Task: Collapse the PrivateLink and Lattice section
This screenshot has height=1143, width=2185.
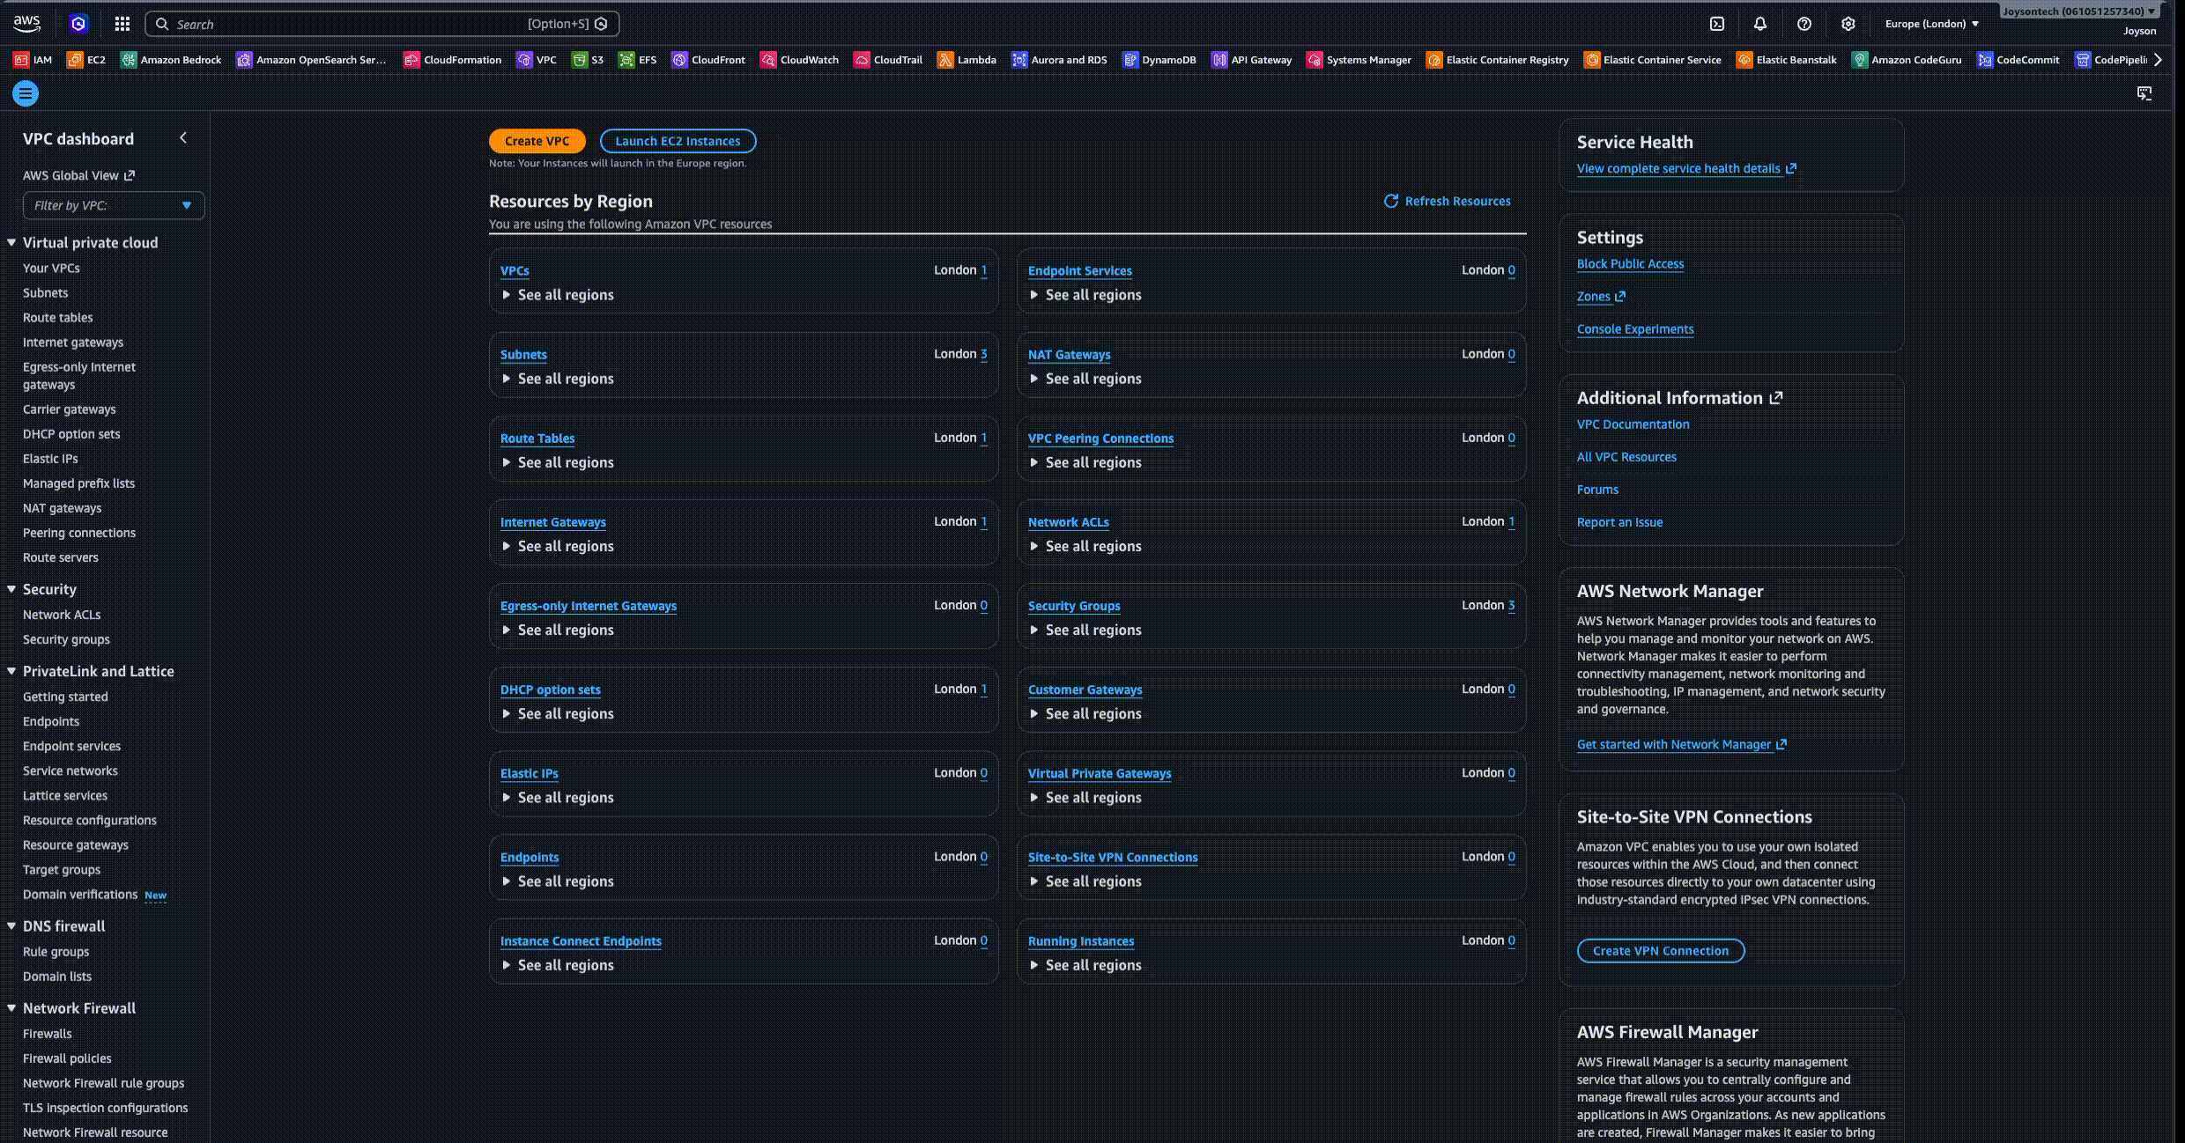Action: [11, 671]
